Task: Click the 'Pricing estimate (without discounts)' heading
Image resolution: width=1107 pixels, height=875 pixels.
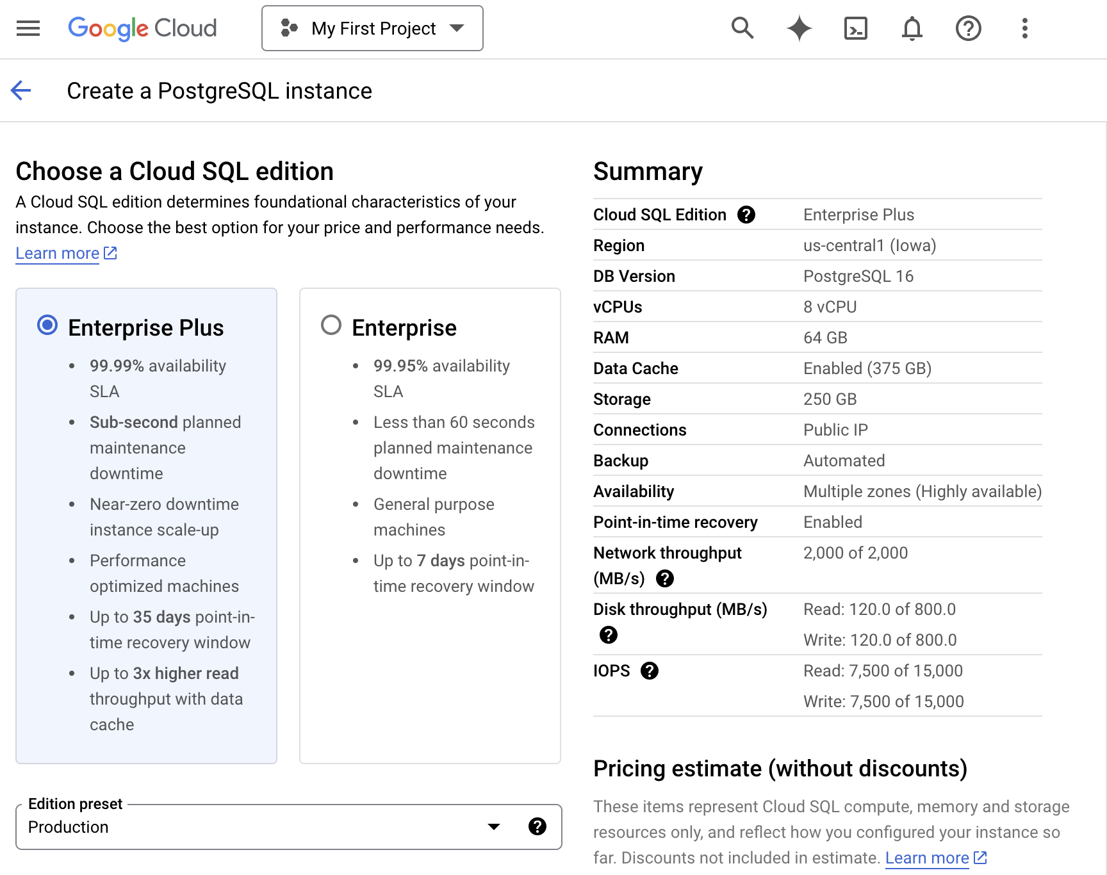Action: (780, 769)
